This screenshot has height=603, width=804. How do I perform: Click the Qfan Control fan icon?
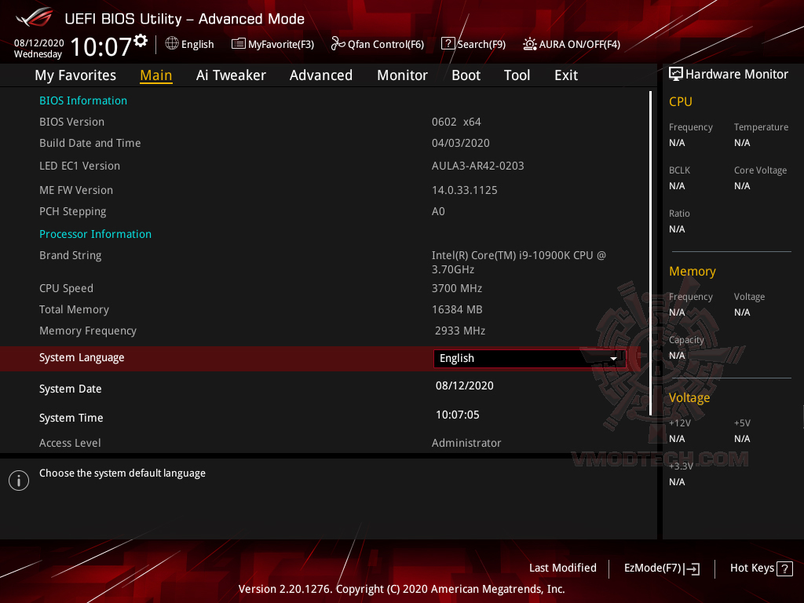(338, 44)
